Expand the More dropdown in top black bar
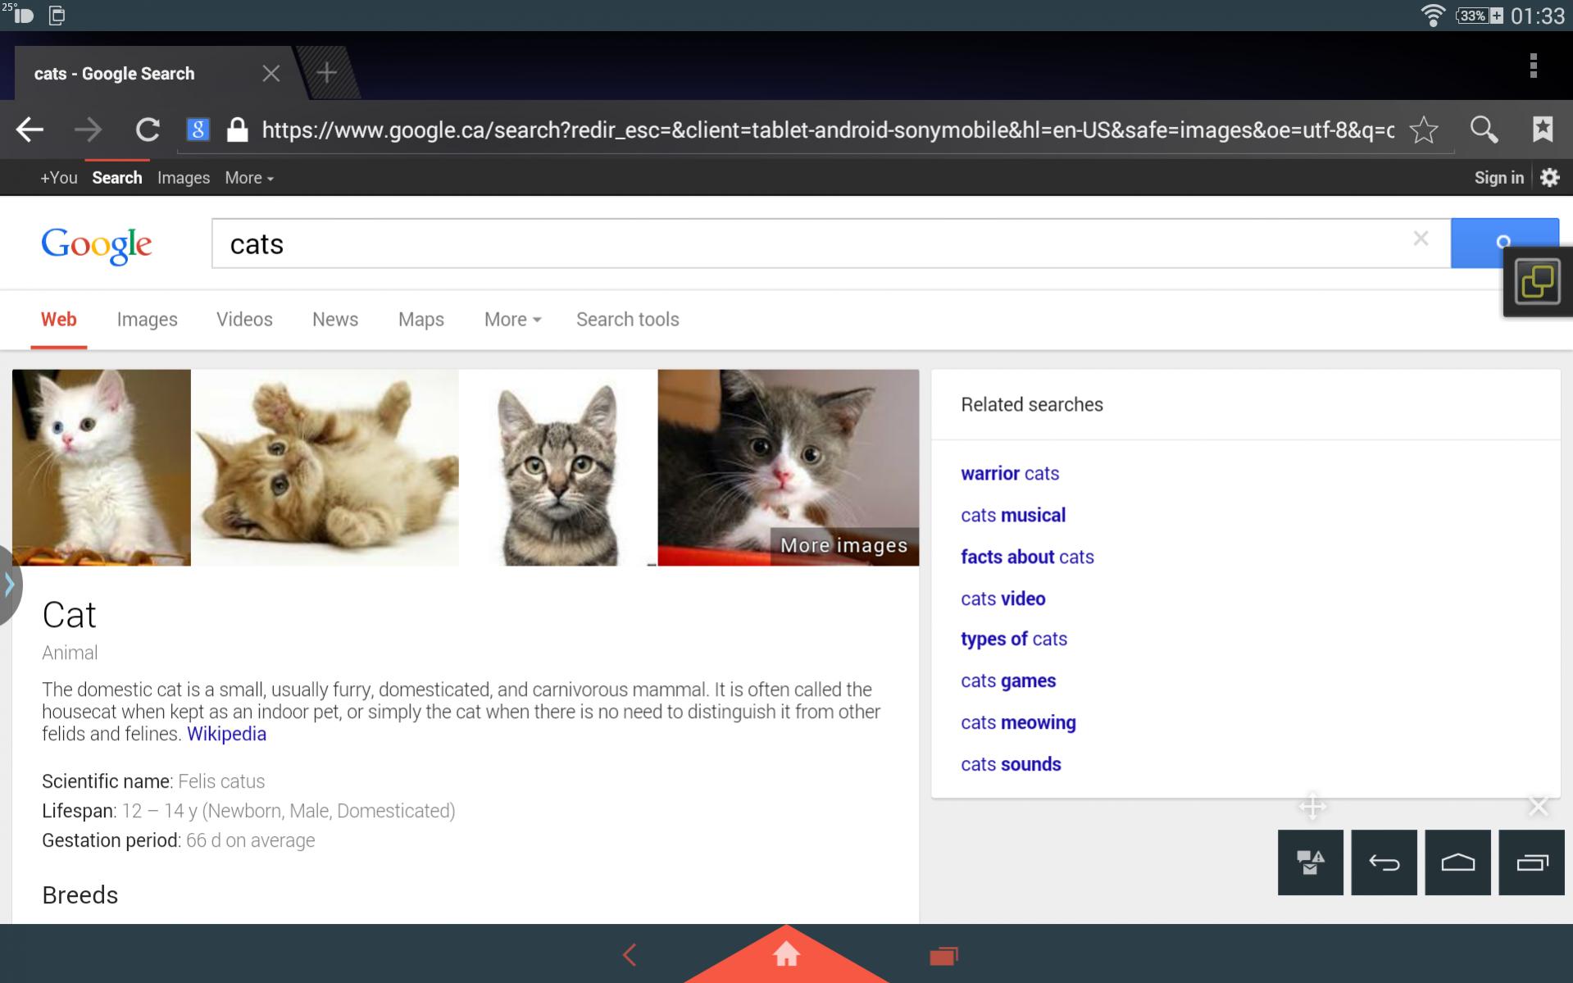This screenshot has height=983, width=1573. [x=249, y=178]
